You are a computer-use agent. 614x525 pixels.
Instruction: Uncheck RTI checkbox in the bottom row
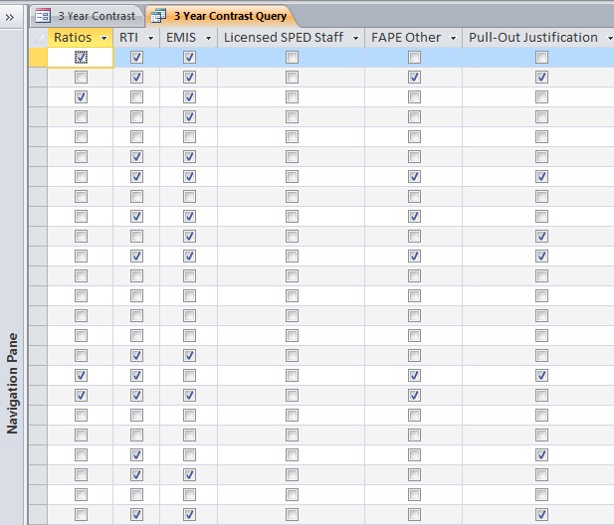click(x=136, y=514)
